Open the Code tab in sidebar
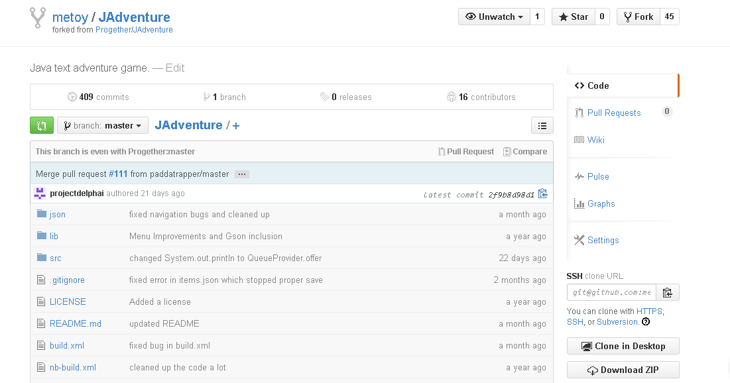730x383 pixels. [623, 85]
